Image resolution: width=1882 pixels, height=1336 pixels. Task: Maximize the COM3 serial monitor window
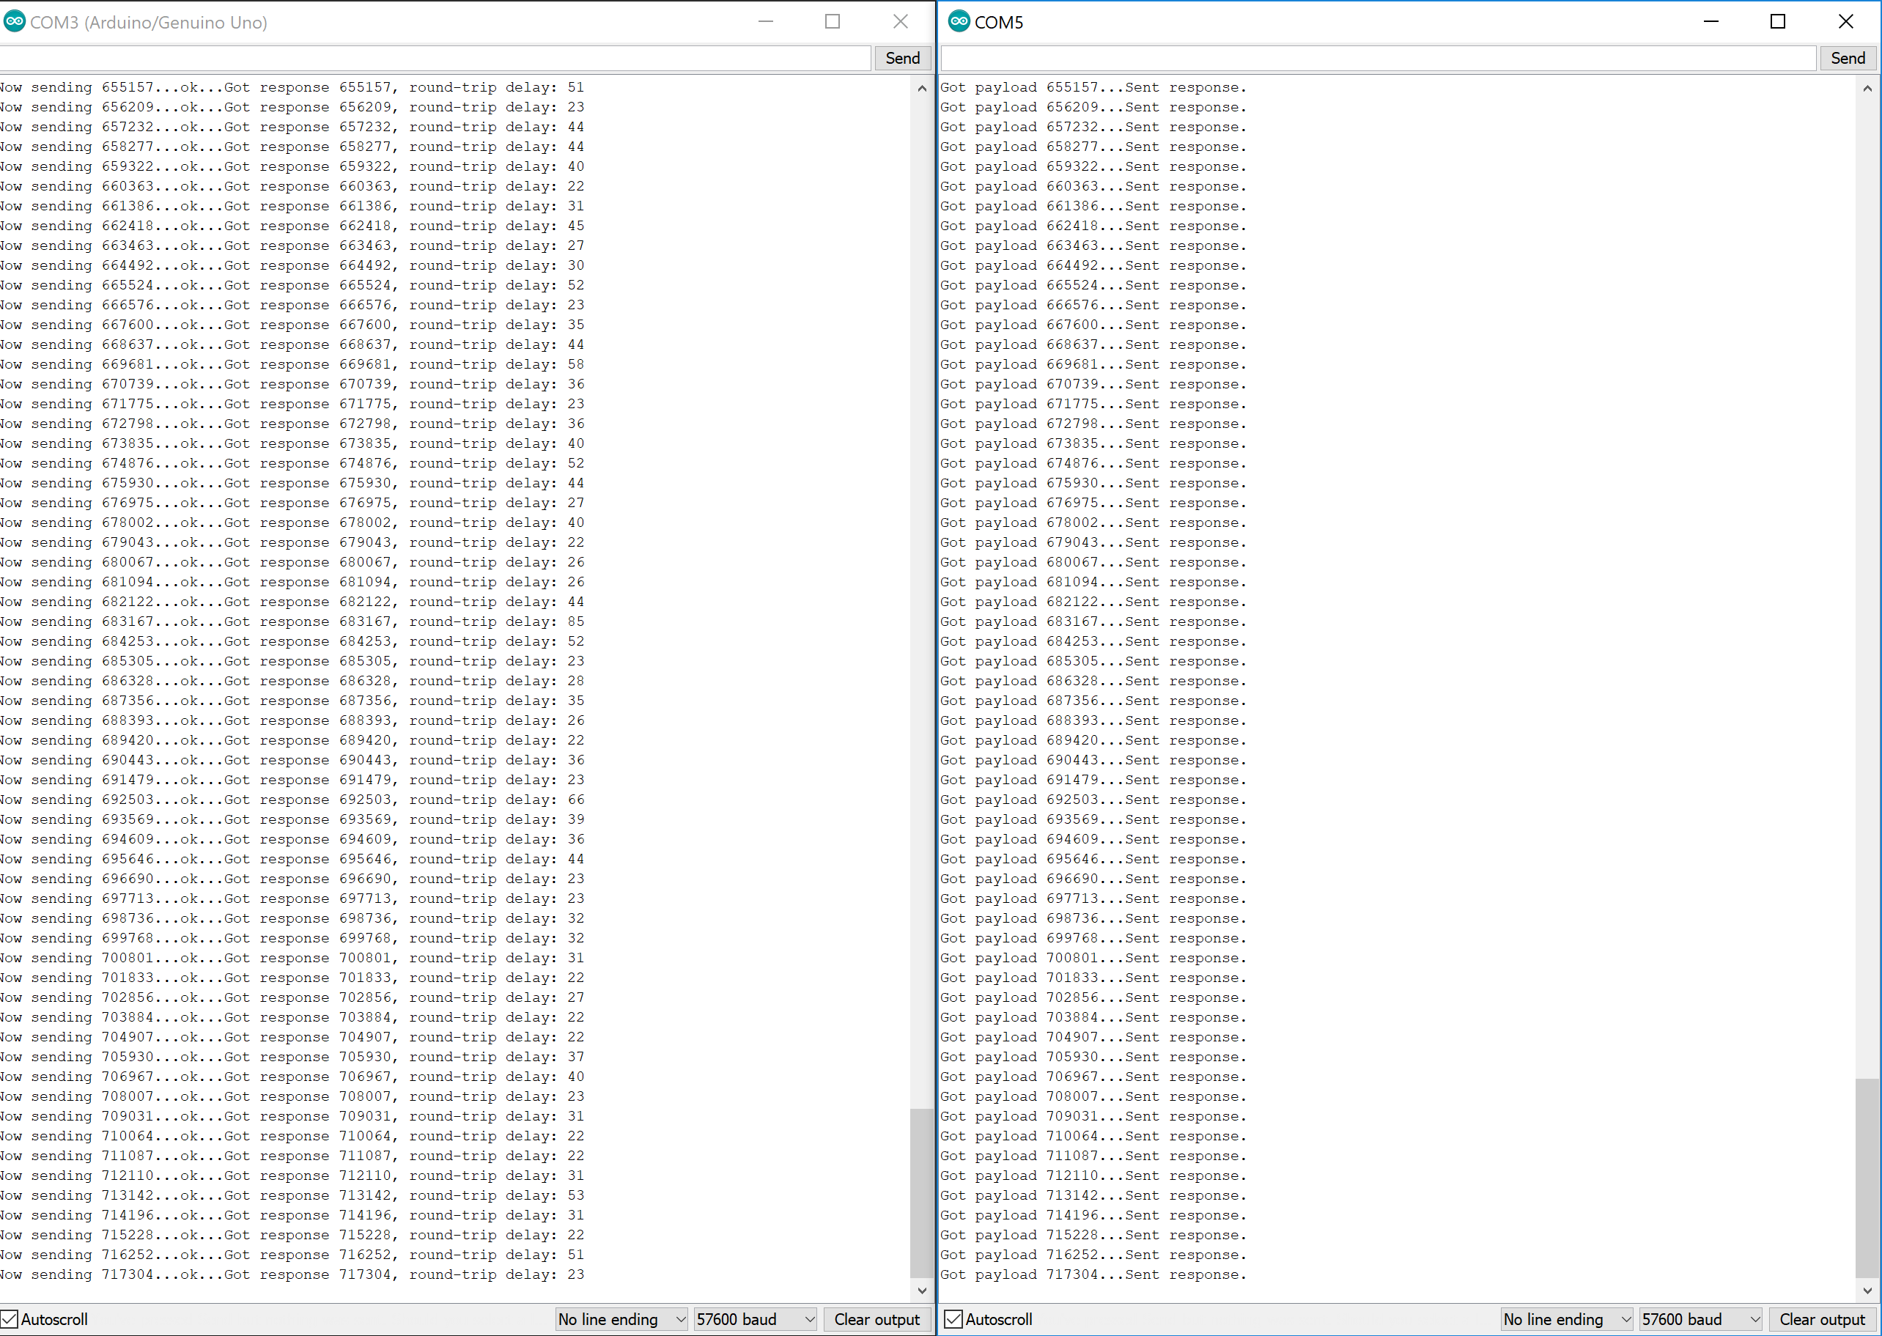(x=833, y=21)
